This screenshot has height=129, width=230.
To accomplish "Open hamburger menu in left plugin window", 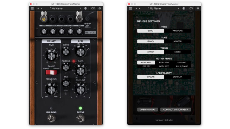I will click(32, 8).
